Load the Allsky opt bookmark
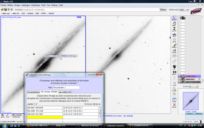 (5, 14)
